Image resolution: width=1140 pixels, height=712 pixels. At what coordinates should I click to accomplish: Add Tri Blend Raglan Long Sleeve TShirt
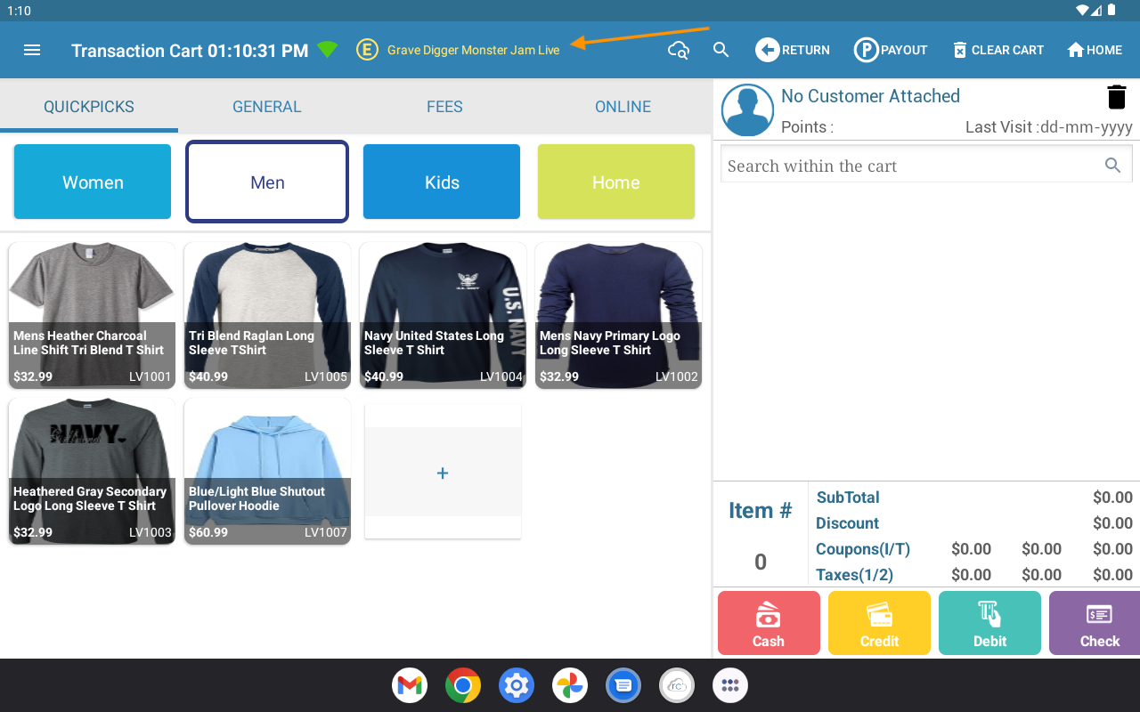[267, 316]
